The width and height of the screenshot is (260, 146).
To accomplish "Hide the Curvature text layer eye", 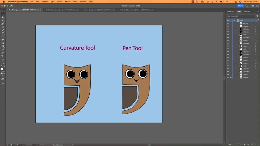I will [x=228, y=26].
